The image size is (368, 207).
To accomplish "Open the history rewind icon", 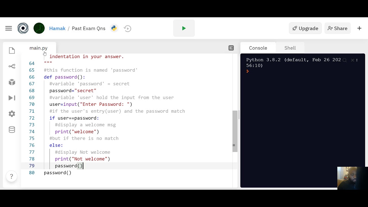I will pyautogui.click(x=127, y=28).
